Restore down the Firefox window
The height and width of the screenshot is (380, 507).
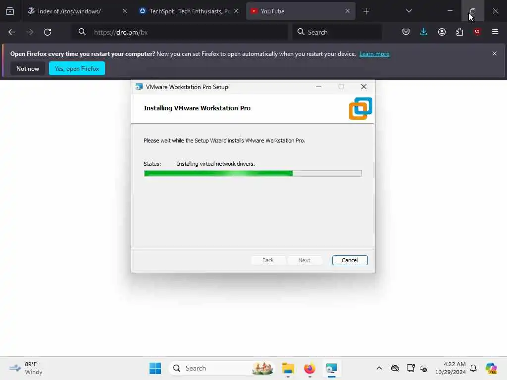point(472,11)
